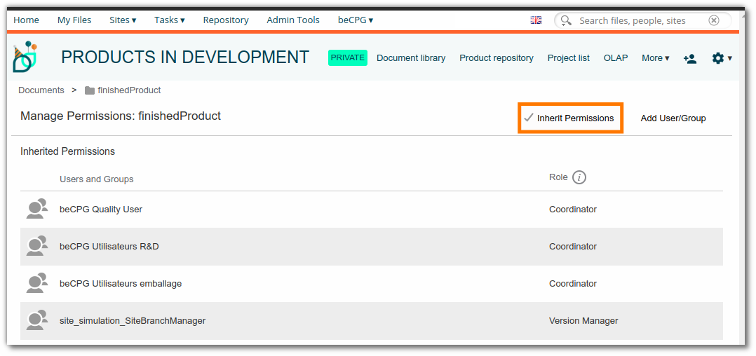Open the More dropdown in site navigation

pos(655,57)
